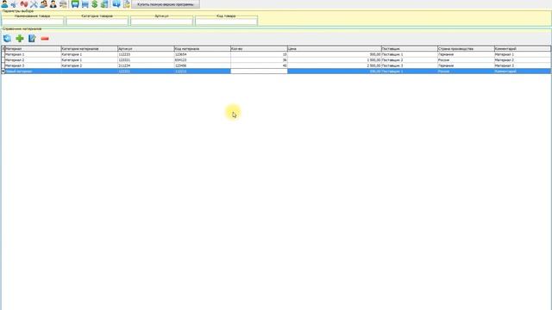Delete selected material with red minus
Image resolution: width=552 pixels, height=310 pixels.
45,39
